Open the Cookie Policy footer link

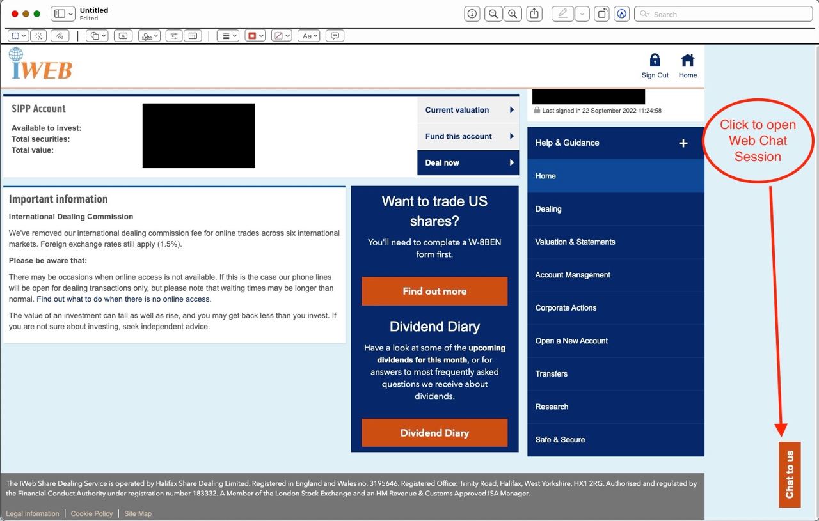[91, 513]
